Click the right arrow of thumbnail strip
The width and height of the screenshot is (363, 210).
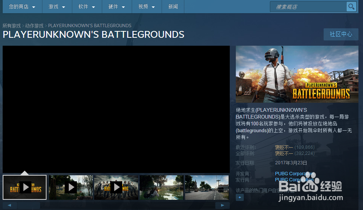[x=223, y=205]
